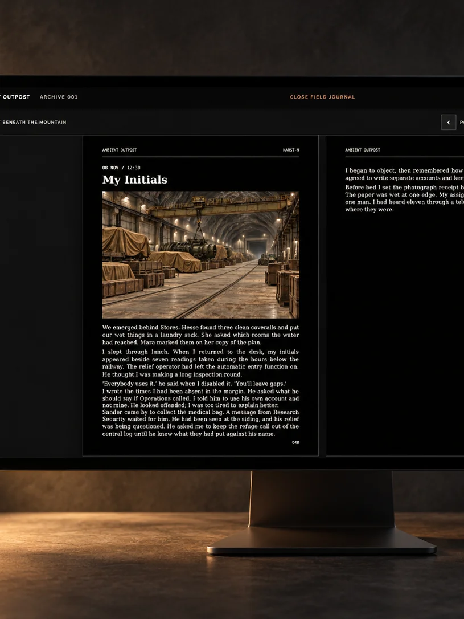
Task: Click the right page text 'I began to object'
Action: coord(404,174)
